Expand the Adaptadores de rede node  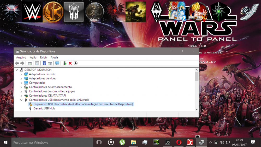[21, 74]
